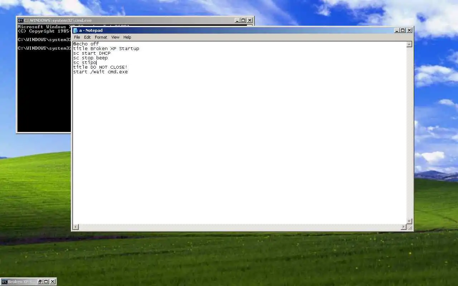Click the cmd.exe window title bar icon
Image resolution: width=458 pixels, height=286 pixels.
pos(21,20)
